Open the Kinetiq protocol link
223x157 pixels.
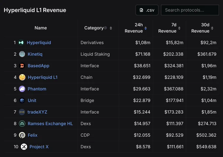35,54
